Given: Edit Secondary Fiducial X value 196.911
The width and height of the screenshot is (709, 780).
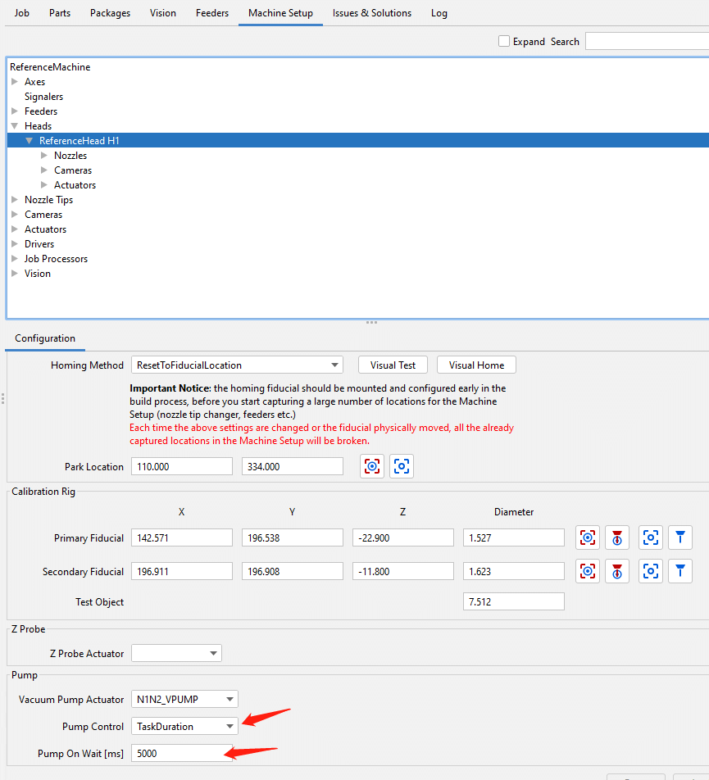Looking at the screenshot, I should point(182,572).
